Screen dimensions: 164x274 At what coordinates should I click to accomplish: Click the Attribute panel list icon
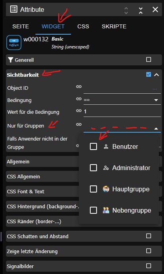pyautogui.click(x=14, y=9)
